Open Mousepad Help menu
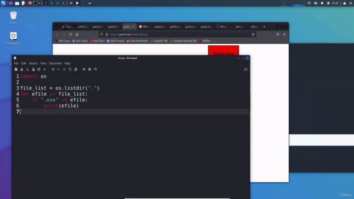The image size is (354, 199). point(67,64)
